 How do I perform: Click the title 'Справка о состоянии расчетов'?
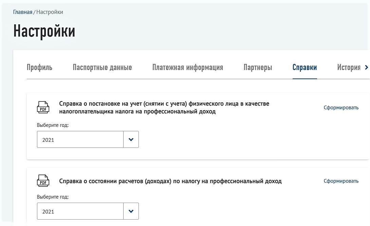tap(170, 181)
